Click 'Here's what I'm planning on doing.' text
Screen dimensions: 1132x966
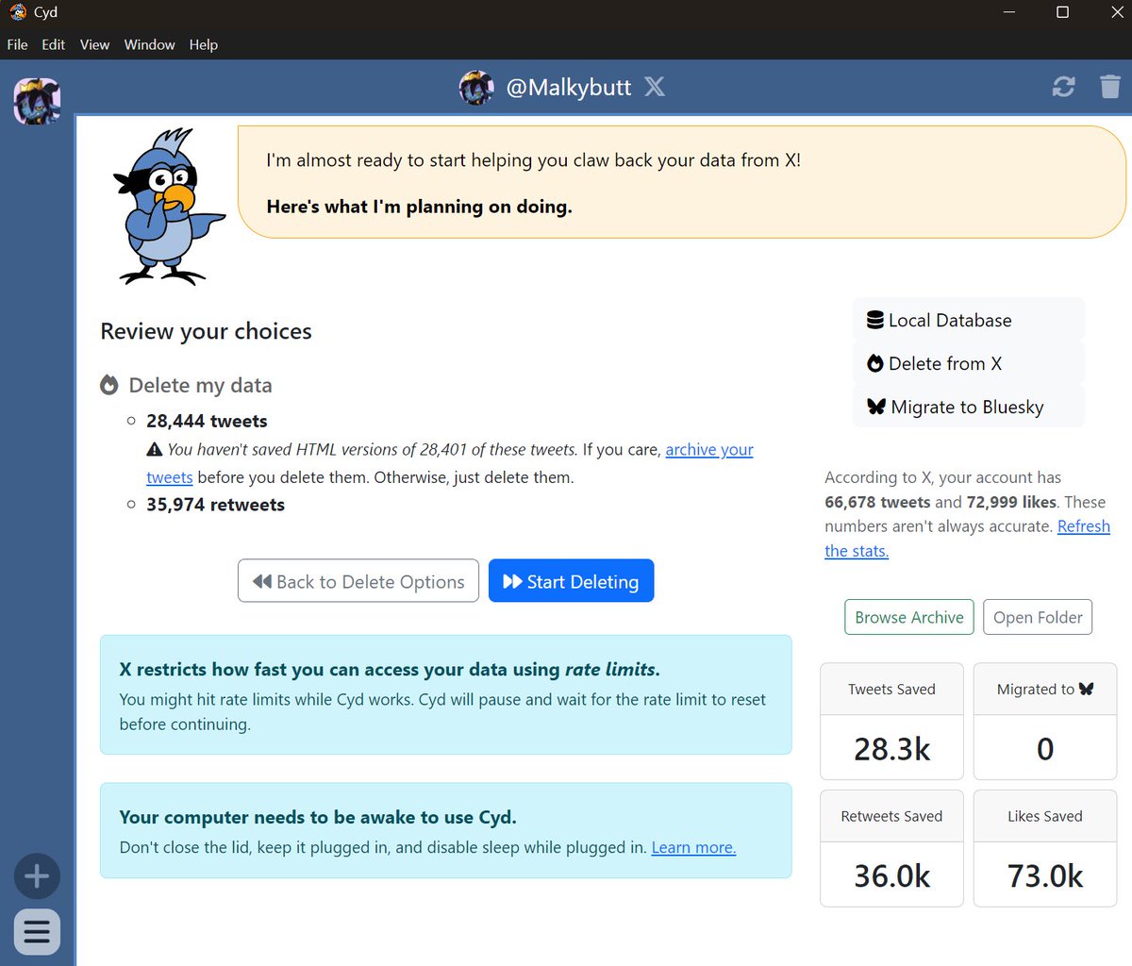[x=419, y=207]
